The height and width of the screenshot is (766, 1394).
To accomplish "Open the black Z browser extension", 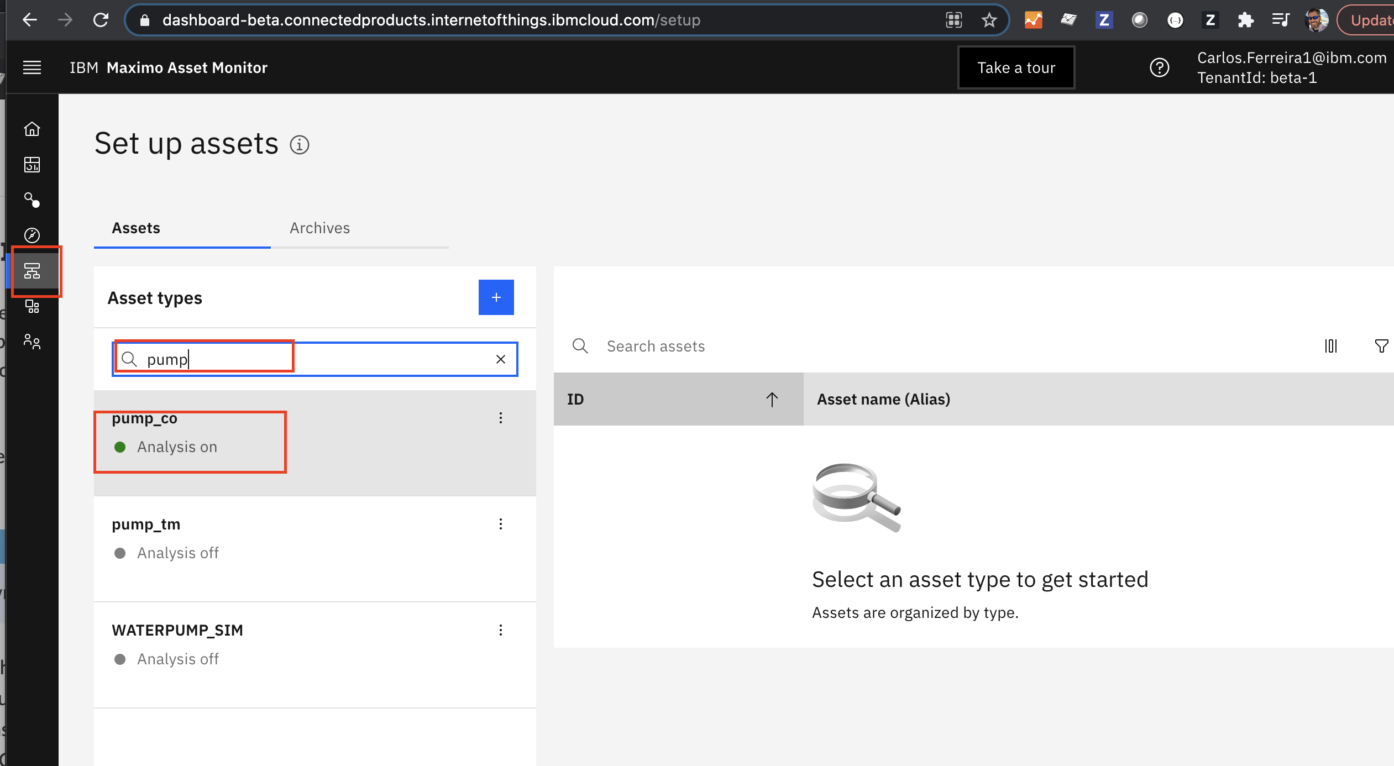I will tap(1210, 20).
